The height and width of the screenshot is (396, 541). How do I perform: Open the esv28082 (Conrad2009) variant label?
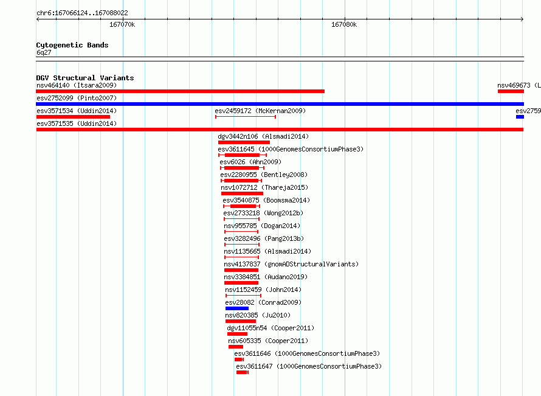pos(263,302)
